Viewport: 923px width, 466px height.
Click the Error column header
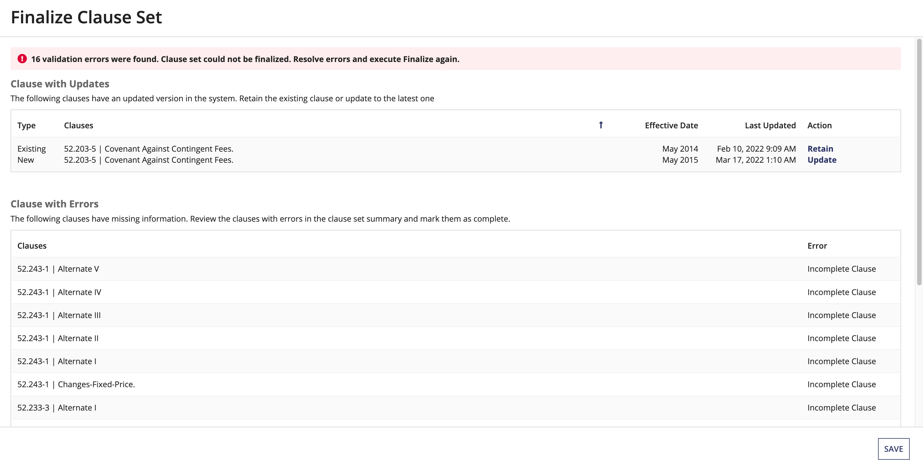817,246
